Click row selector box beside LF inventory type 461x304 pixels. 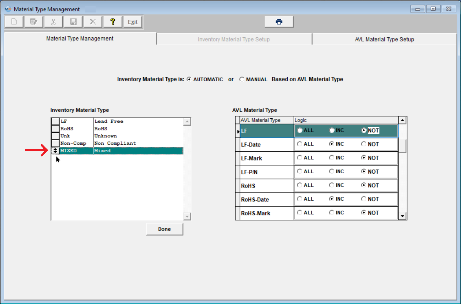click(55, 121)
